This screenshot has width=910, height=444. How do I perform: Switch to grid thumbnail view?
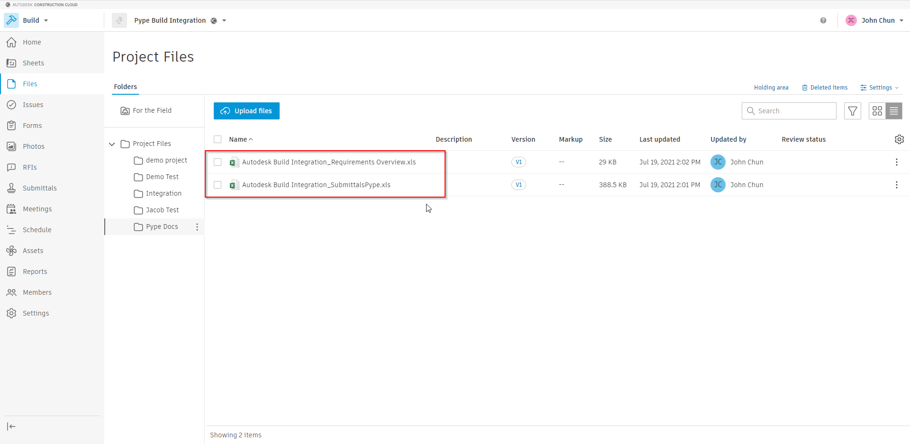(x=877, y=111)
